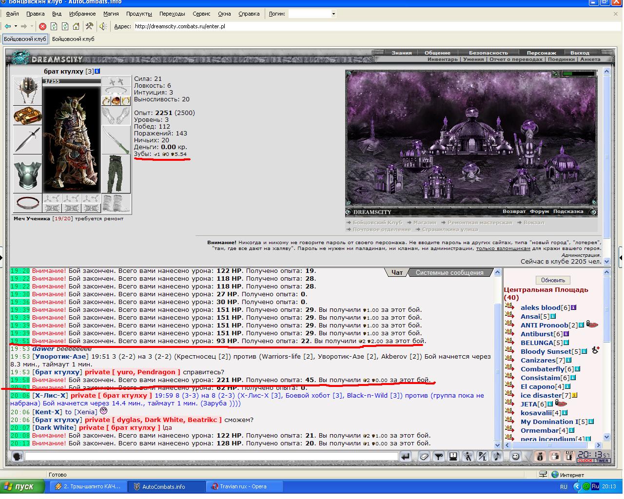This screenshot has height=499, width=624.
Task: Click the Обновить button
Action: click(x=553, y=280)
